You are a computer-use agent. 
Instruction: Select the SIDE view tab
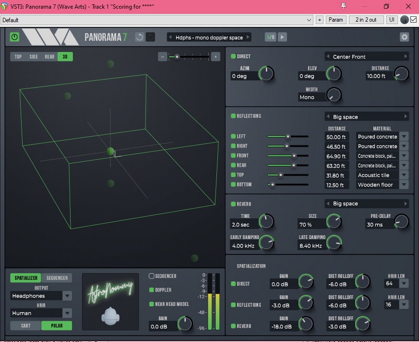pyautogui.click(x=34, y=57)
